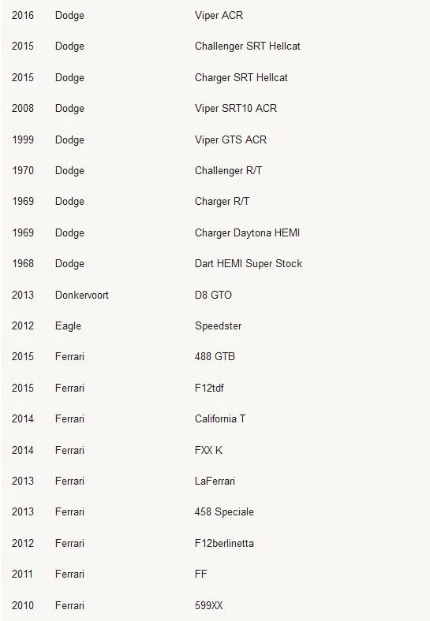Click the F12berlinetta model text

224,544
